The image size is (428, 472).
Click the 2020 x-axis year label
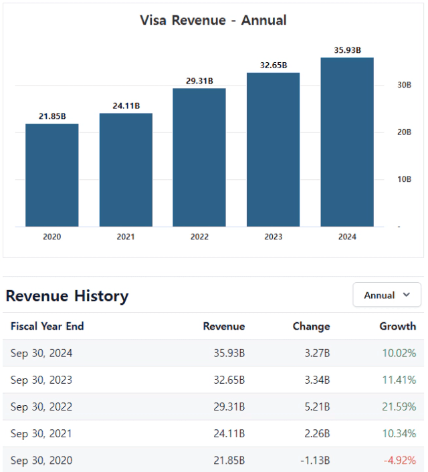[51, 237]
